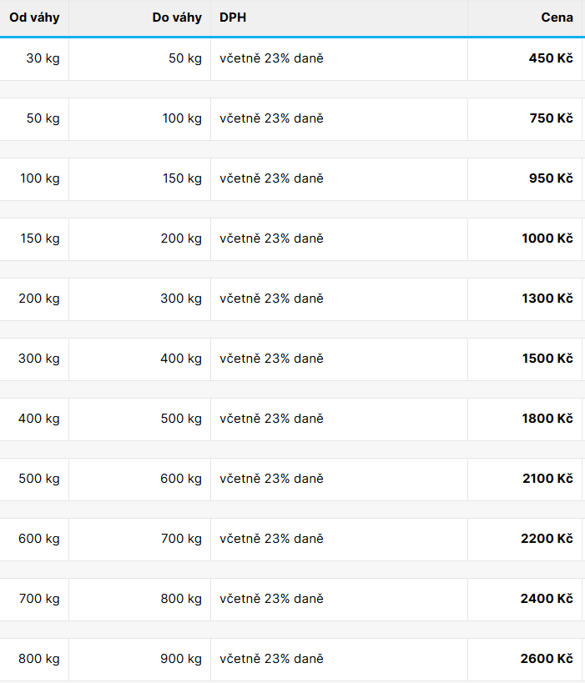The image size is (585, 683).
Task: Select the 750 Kč price cell
Action: (x=551, y=118)
